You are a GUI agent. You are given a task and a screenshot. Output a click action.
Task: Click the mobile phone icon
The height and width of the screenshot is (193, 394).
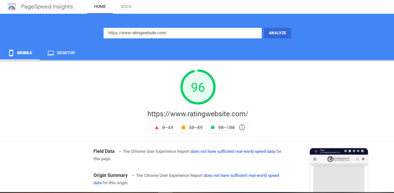click(11, 53)
